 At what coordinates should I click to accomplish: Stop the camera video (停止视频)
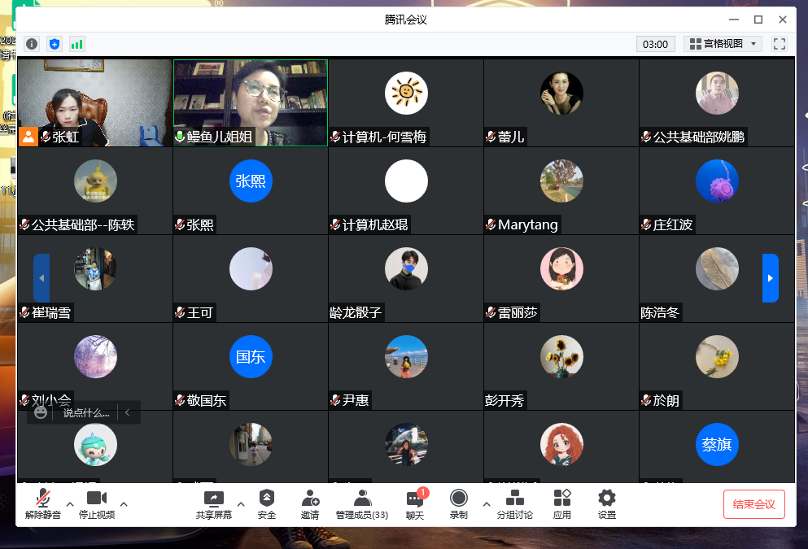(x=97, y=504)
